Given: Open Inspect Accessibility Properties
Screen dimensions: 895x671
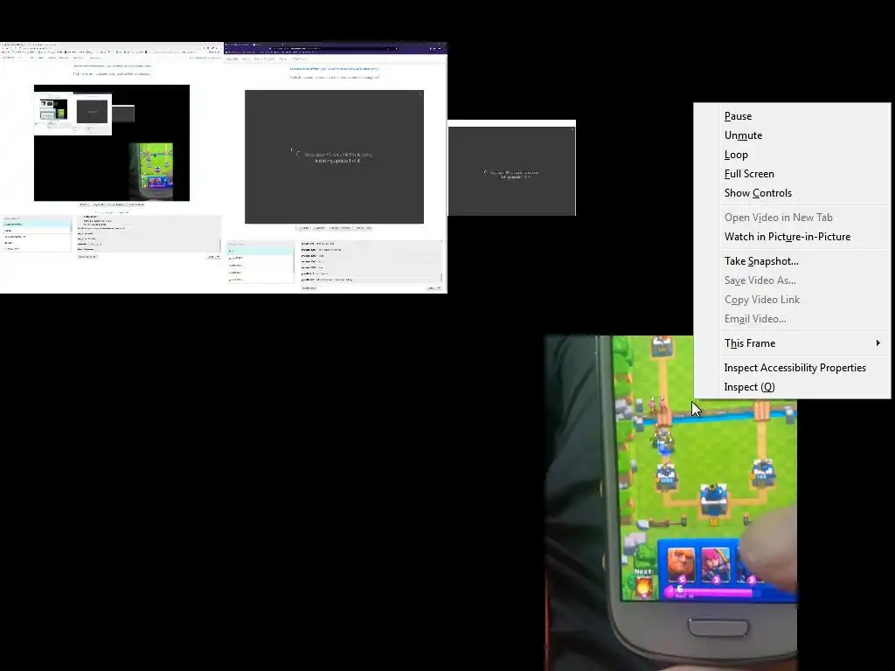Looking at the screenshot, I should tap(792, 368).
